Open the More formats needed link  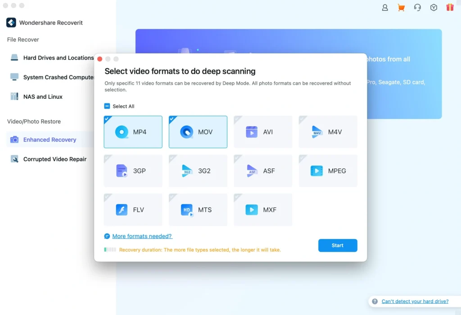(x=142, y=236)
